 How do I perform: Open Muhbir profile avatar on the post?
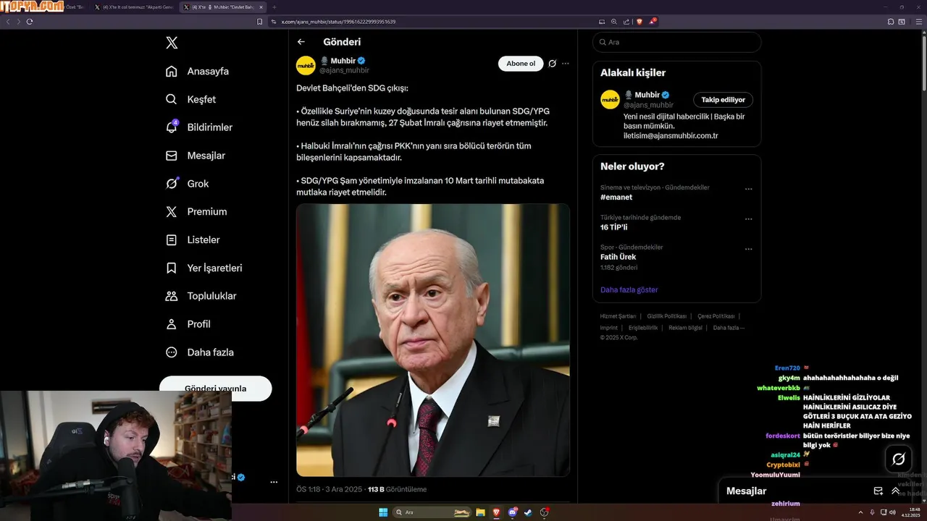click(x=306, y=65)
